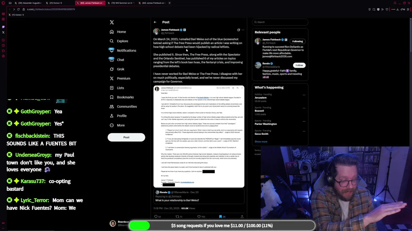Go back using the Post arrow

(155, 22)
